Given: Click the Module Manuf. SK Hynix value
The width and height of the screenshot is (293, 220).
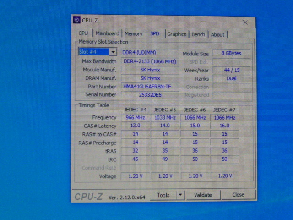Looking at the screenshot, I should [150, 70].
